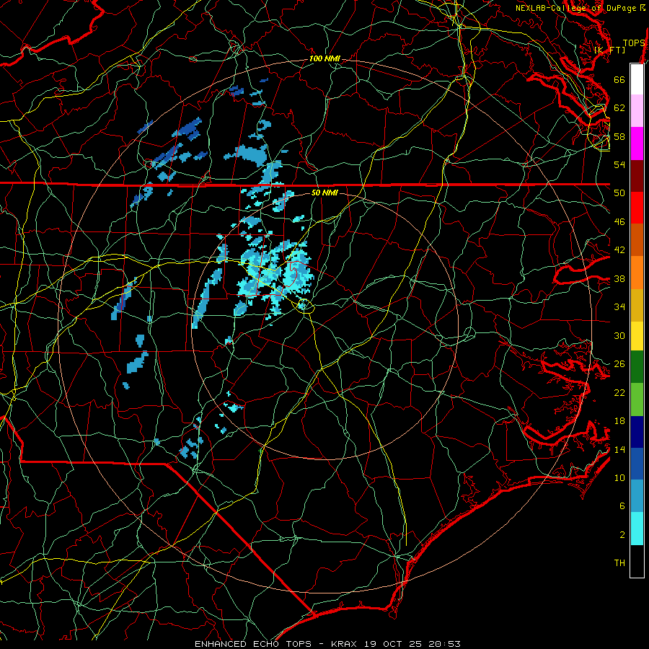Click the gold 38 kft legend swatch
649x649 pixels.
[637, 306]
